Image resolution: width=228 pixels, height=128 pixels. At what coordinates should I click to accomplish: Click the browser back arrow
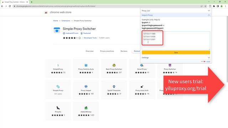click(2, 6)
